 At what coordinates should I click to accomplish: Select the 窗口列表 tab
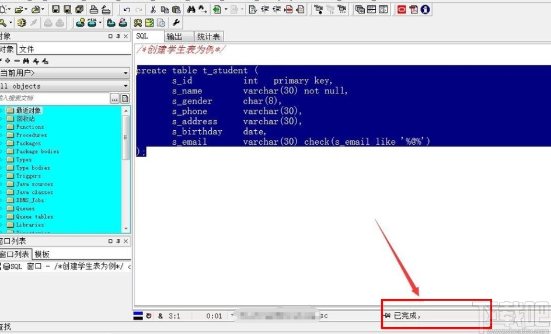(16, 254)
